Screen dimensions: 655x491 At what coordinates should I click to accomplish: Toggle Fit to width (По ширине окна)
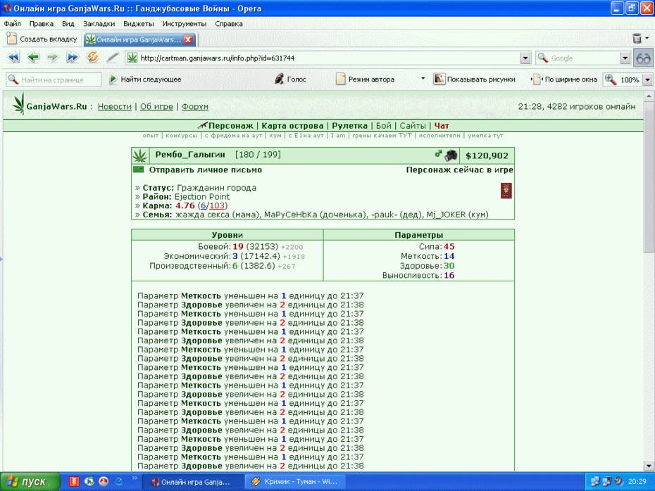(x=566, y=79)
